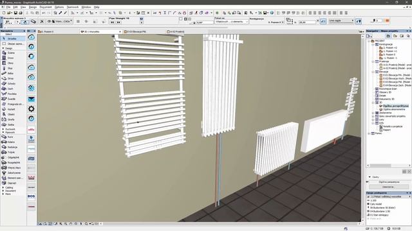
Task: Click the red crown logo icon
Action: pyautogui.click(x=32, y=178)
